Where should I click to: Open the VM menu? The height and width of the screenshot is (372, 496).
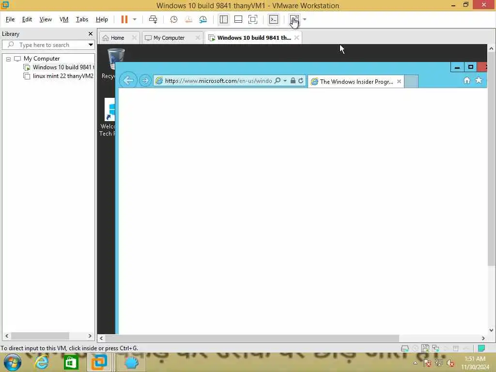click(64, 19)
